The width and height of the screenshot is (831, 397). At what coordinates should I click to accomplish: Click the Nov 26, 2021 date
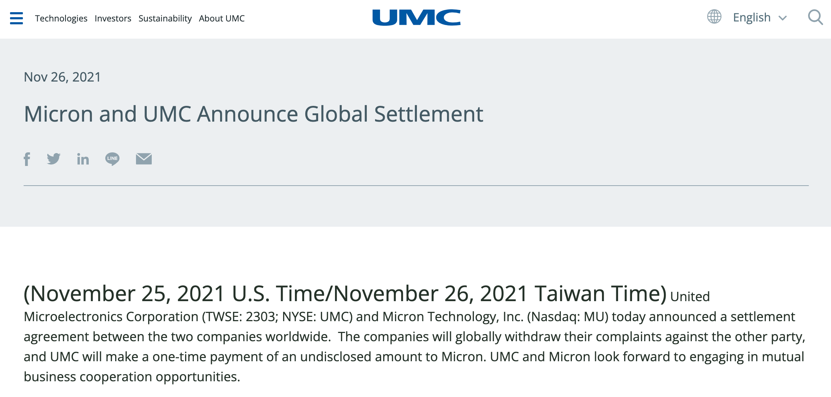pos(62,77)
